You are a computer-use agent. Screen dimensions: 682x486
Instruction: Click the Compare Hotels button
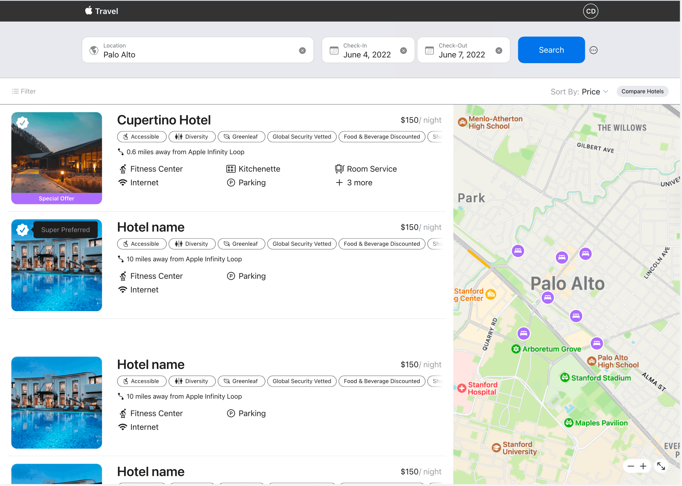642,91
